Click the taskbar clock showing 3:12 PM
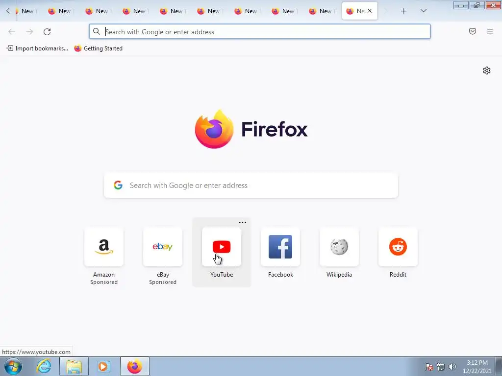This screenshot has height=376, width=502. pos(477,367)
